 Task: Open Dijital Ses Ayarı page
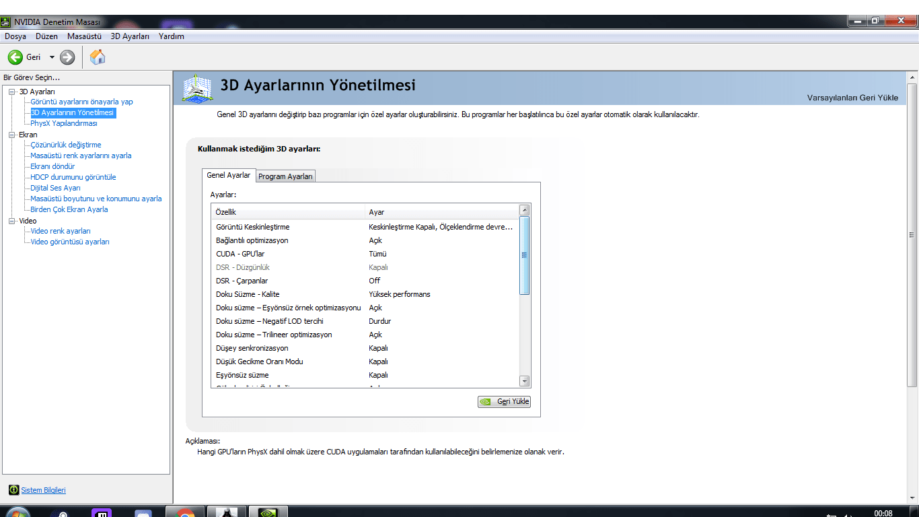[55, 188]
